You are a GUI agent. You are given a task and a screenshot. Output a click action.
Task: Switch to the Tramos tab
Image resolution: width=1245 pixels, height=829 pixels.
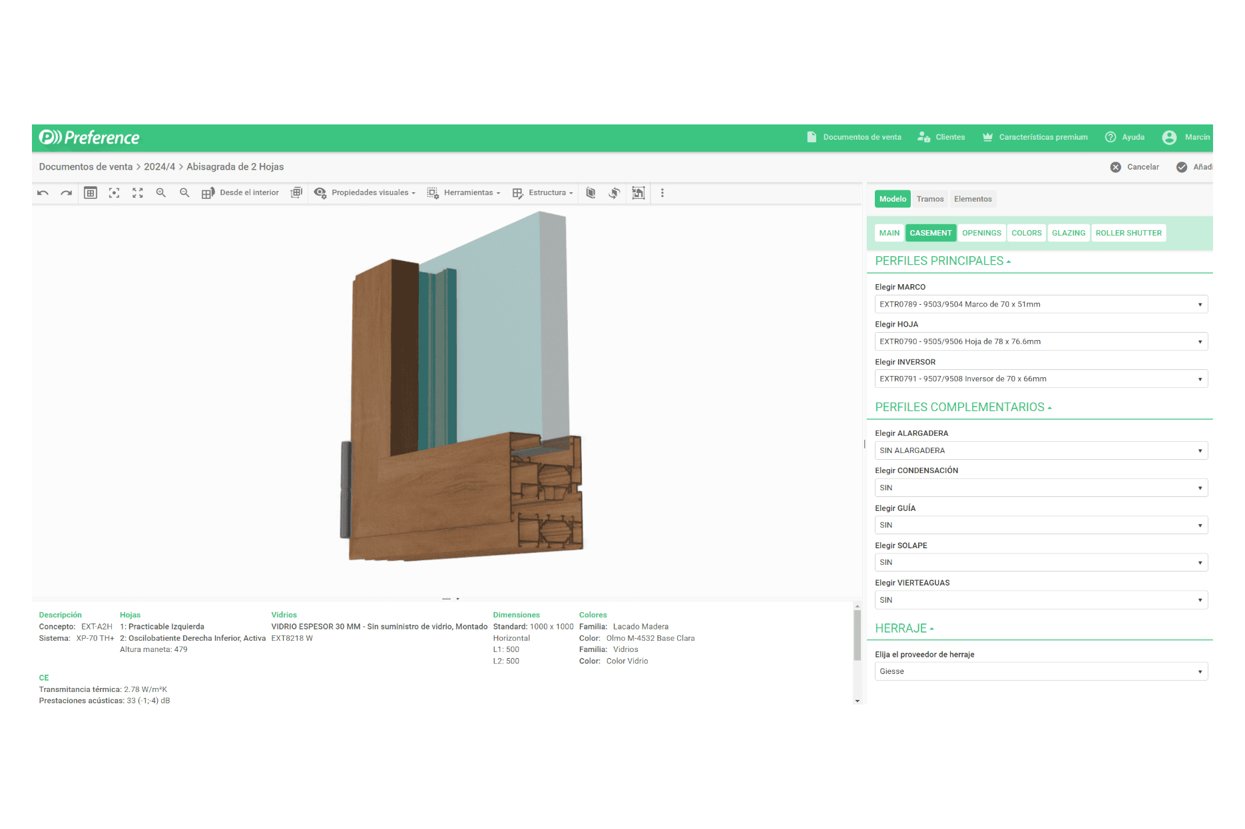tap(929, 199)
